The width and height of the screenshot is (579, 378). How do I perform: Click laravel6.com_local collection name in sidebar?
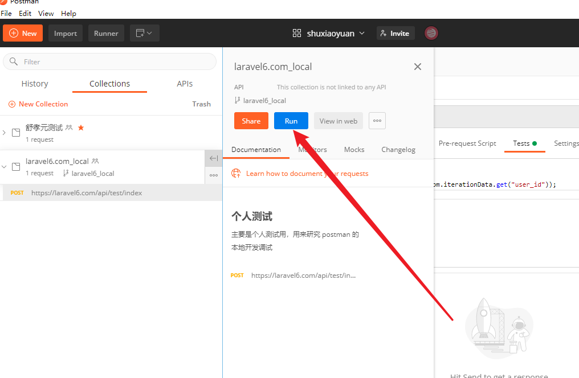(57, 161)
